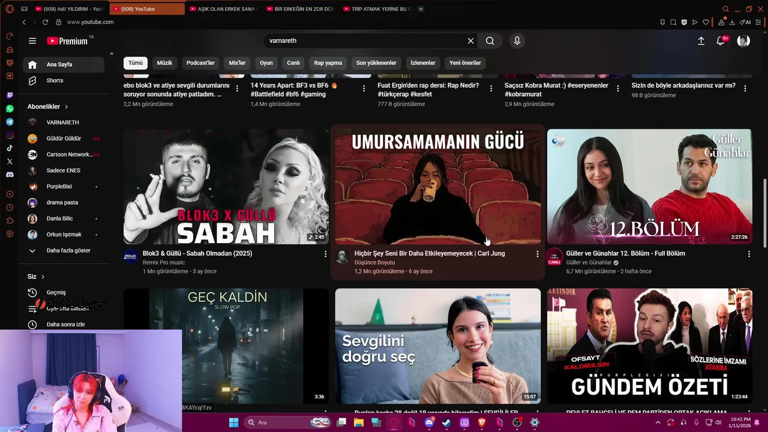The image size is (768, 432).
Task: Open Twitch icon in Opera sidebar
Action: click(x=10, y=95)
